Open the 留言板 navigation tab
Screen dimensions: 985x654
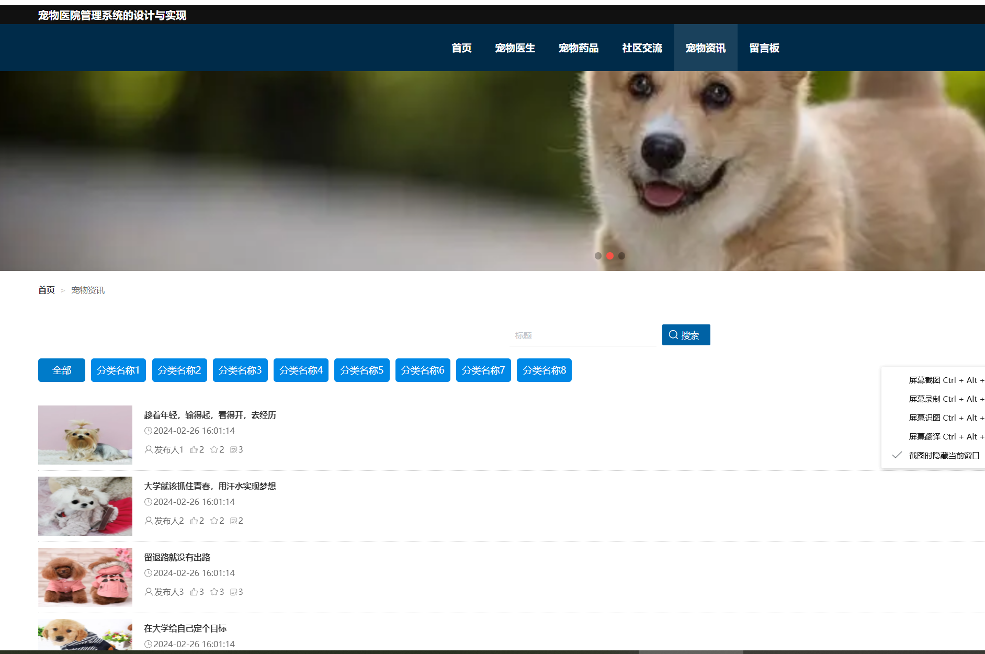(764, 48)
